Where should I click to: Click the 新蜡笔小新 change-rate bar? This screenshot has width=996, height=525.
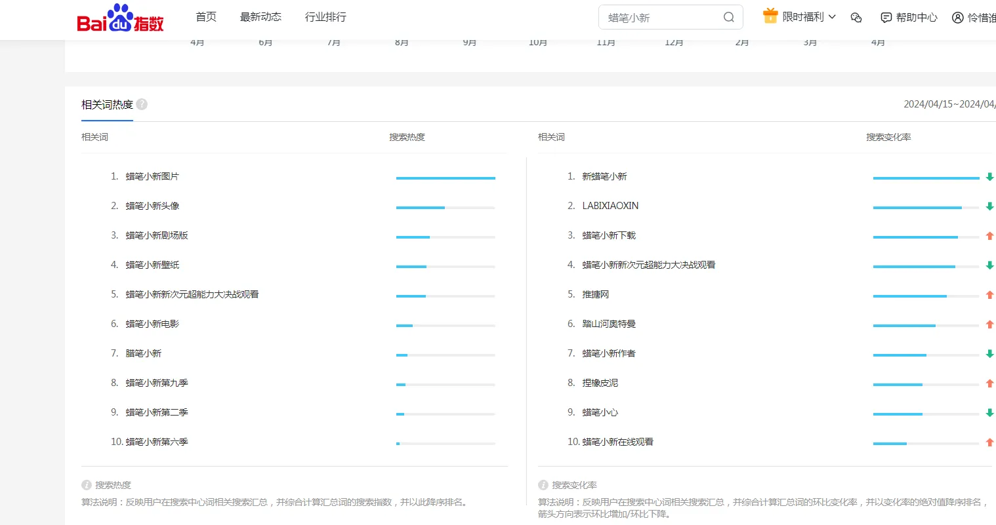click(926, 178)
